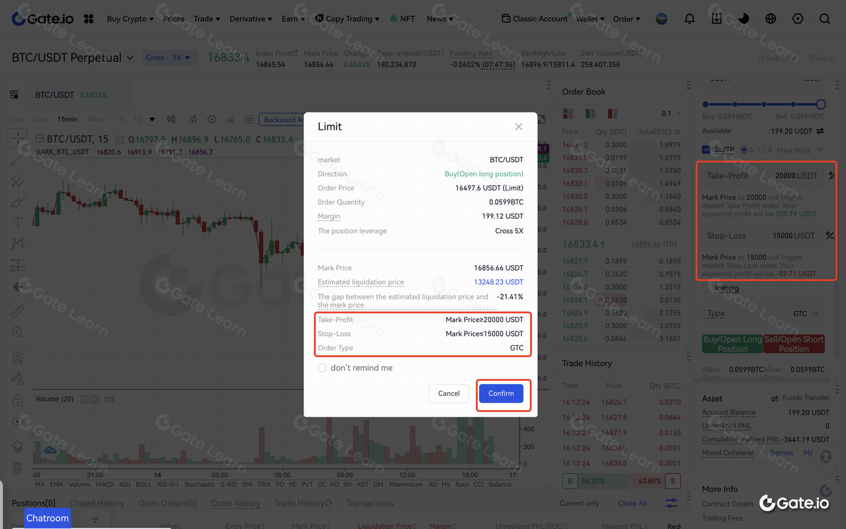Click the back arrow on chart toolbar
Viewport: 846px width, 529px height.
pyautogui.click(x=19, y=286)
